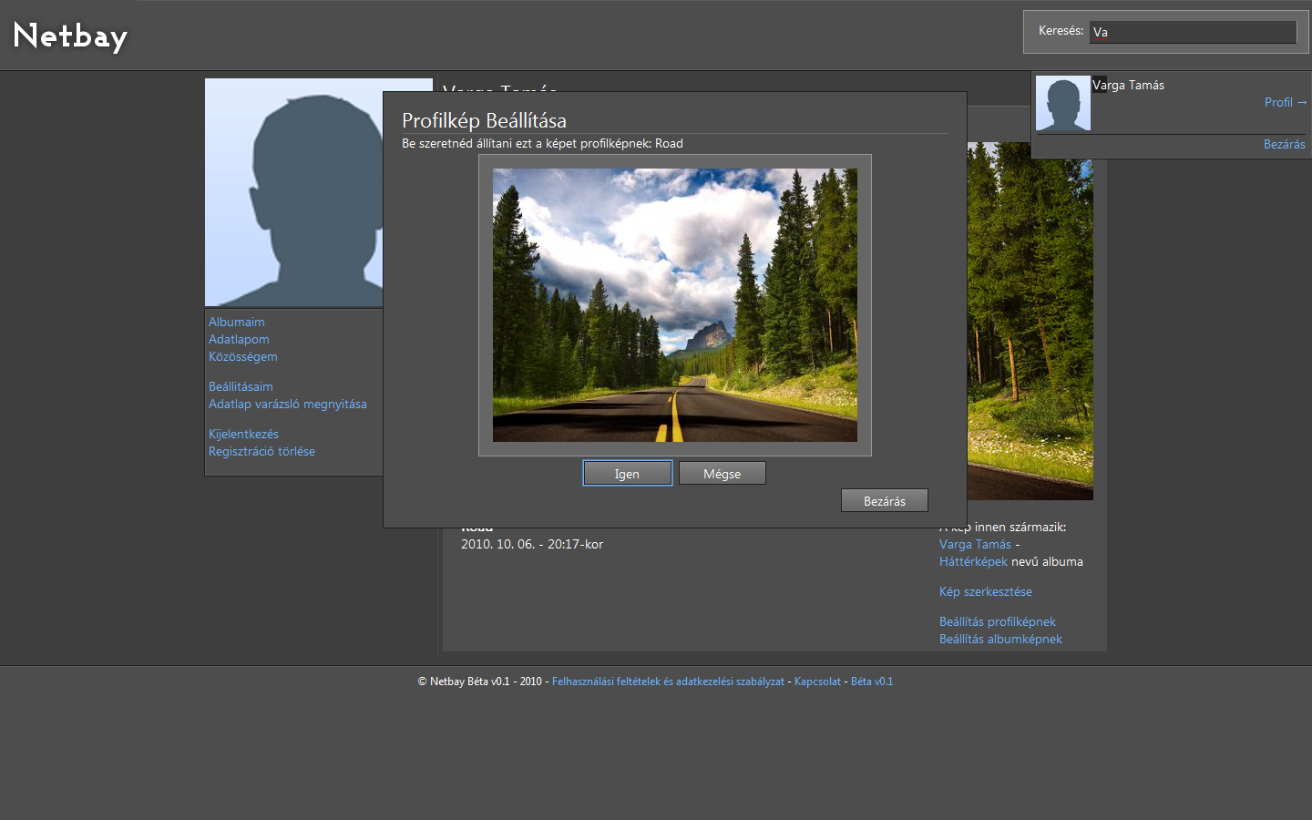1312x820 pixels.
Task: Click Adatlap varázsló megnyitása link
Action: (288, 404)
